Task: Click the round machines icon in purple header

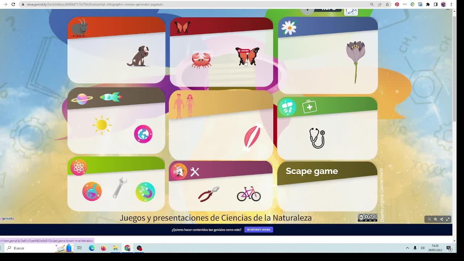Action: point(179,172)
